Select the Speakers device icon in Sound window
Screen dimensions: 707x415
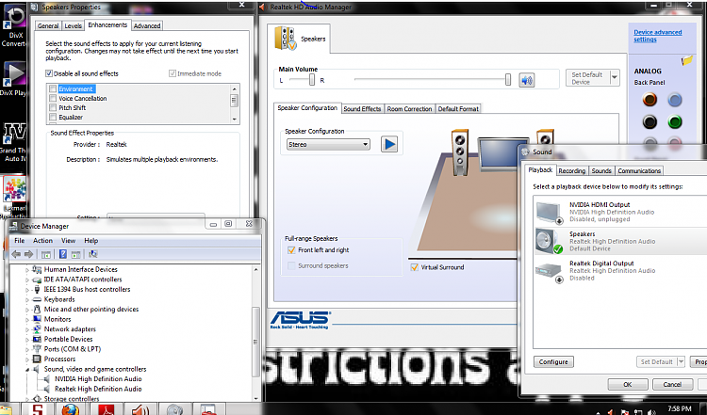tap(549, 241)
